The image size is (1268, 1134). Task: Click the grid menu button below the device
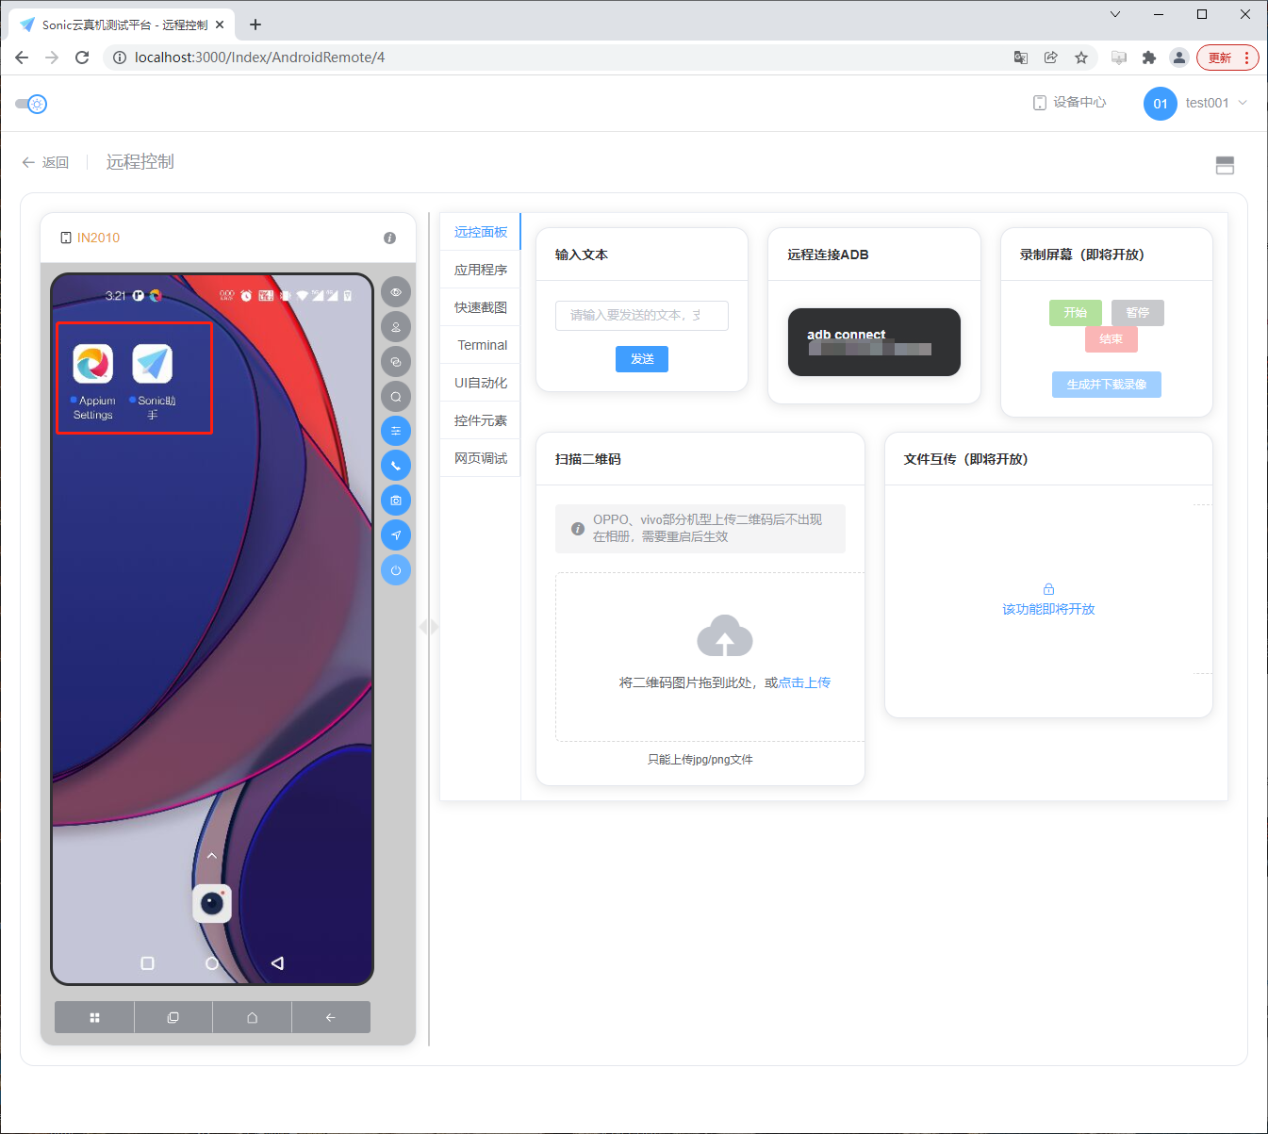point(94,1017)
